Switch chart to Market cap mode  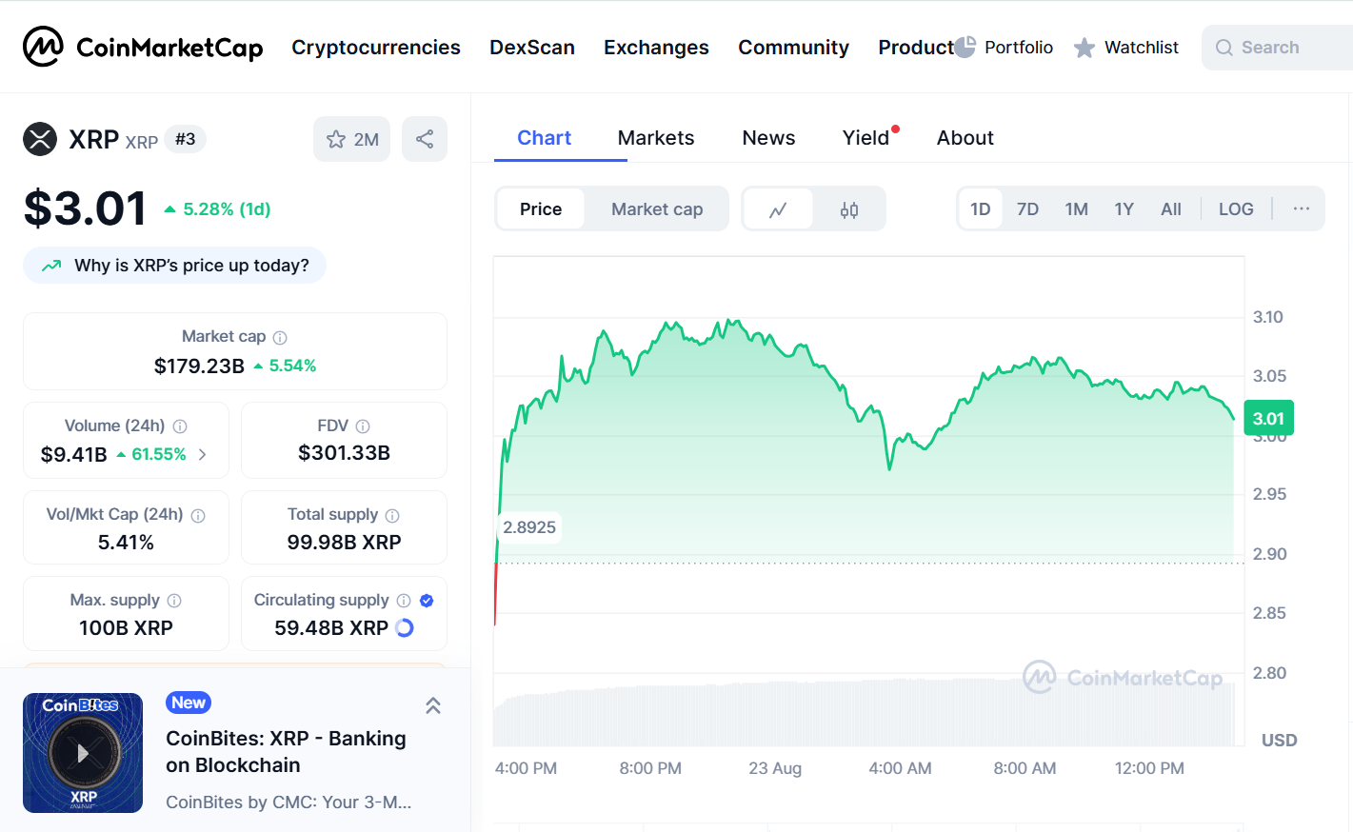(x=657, y=209)
